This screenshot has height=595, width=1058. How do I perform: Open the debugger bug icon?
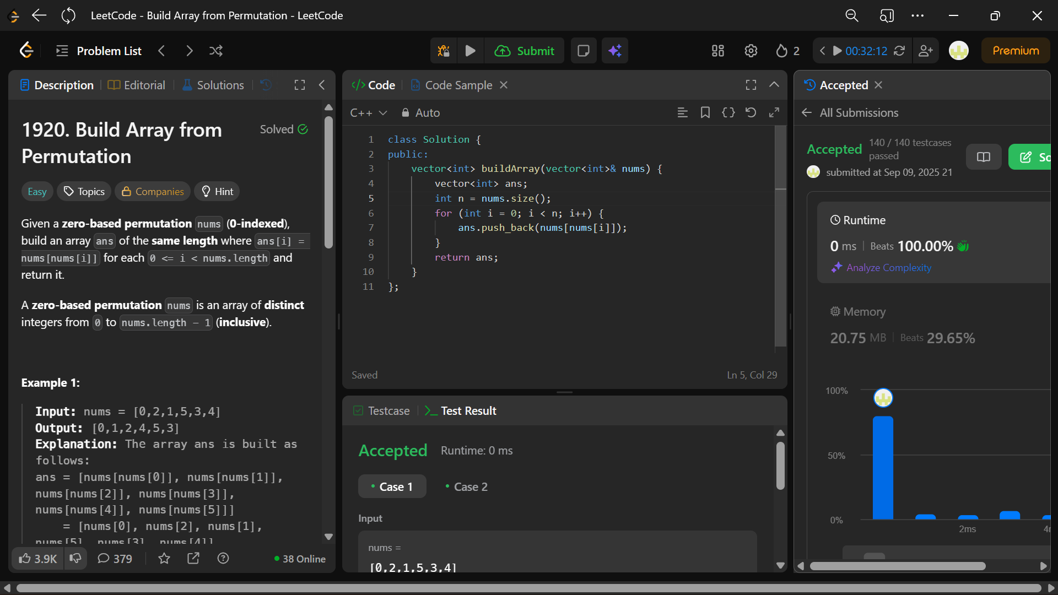click(444, 51)
